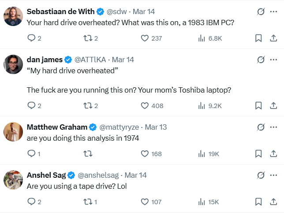This screenshot has height=213, width=284.
Task: Expand more options on Matthew Graham's tweet
Action: tap(273, 127)
